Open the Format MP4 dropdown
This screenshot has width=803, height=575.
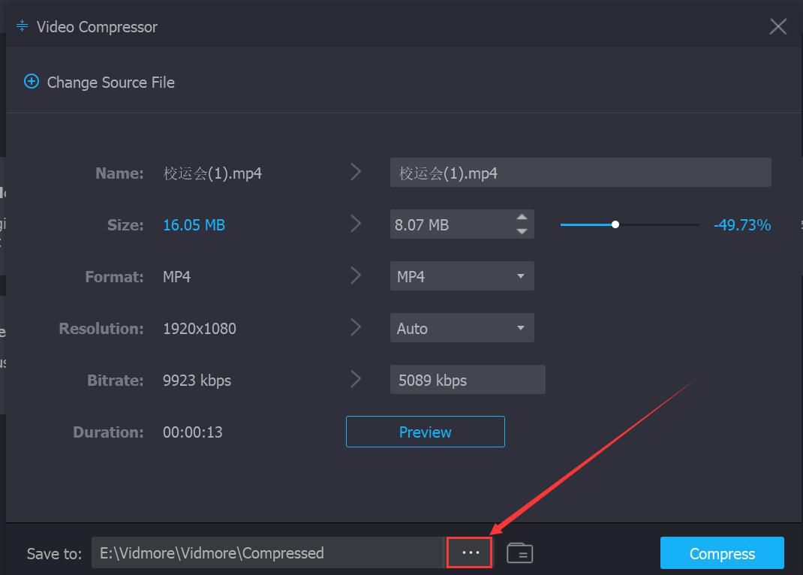tap(462, 276)
